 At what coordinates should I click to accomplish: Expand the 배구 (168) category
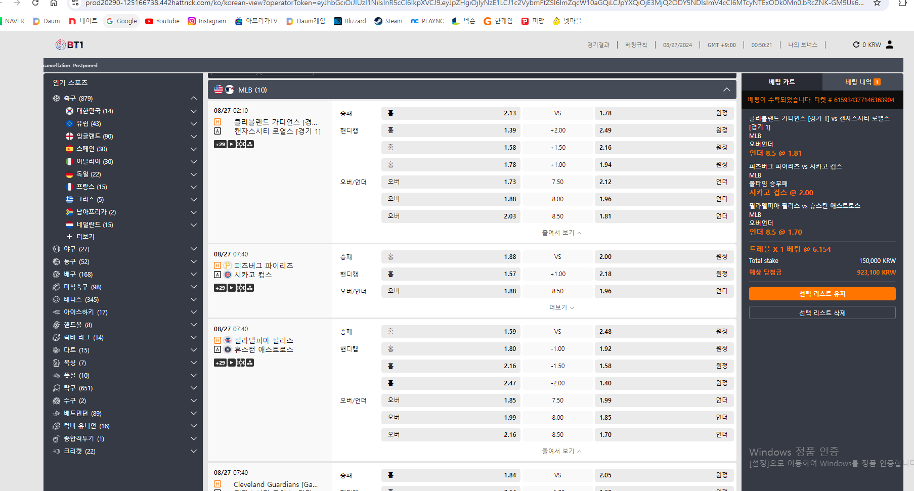pyautogui.click(x=193, y=274)
